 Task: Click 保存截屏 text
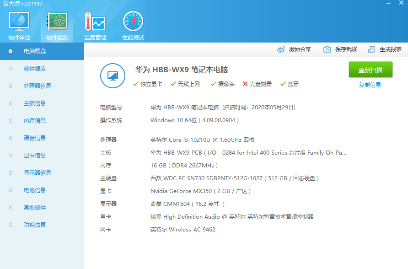pyautogui.click(x=346, y=49)
